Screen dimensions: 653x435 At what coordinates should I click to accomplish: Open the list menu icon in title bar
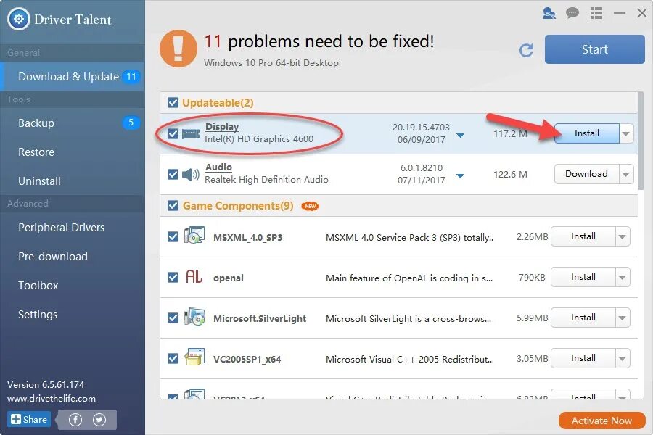click(x=596, y=13)
